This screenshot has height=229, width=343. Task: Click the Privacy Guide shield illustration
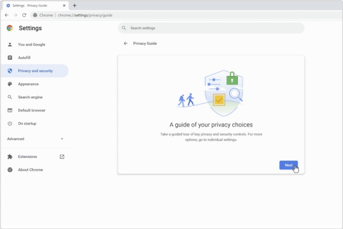(x=224, y=93)
